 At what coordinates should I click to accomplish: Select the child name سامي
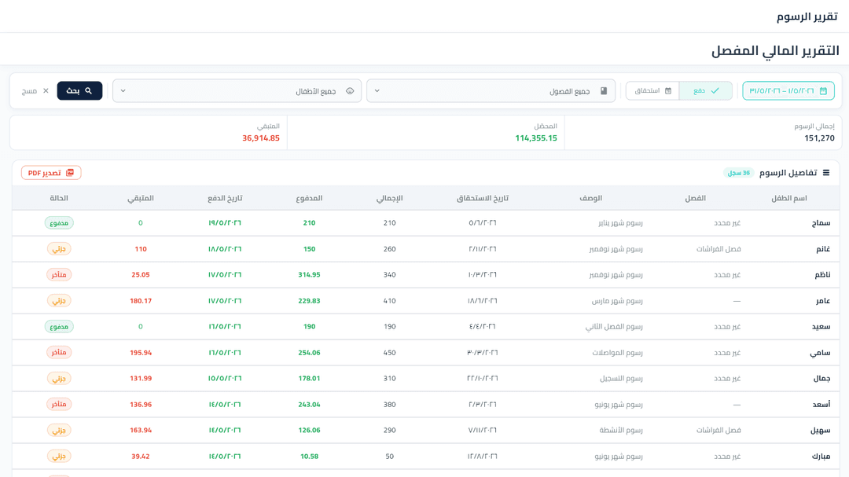coord(820,353)
